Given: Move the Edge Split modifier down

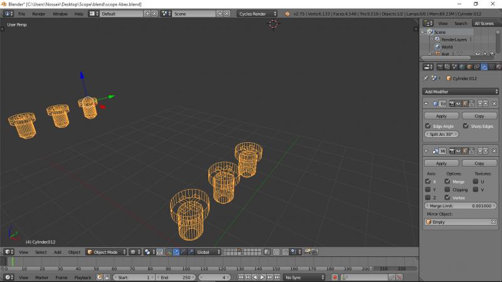Looking at the screenshot, I should click(x=486, y=103).
